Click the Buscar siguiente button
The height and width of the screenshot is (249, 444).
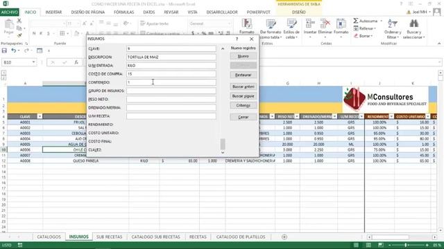pyautogui.click(x=244, y=96)
